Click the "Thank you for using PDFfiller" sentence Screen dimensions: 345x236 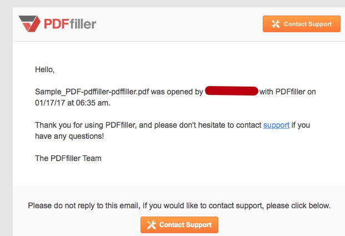click(x=86, y=125)
